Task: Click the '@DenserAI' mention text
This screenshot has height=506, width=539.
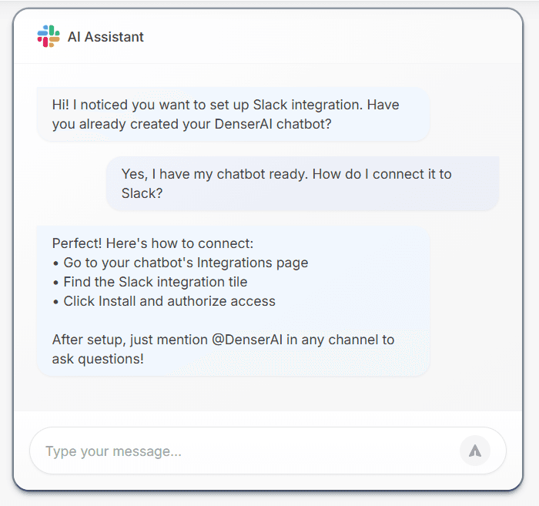Action: (247, 340)
